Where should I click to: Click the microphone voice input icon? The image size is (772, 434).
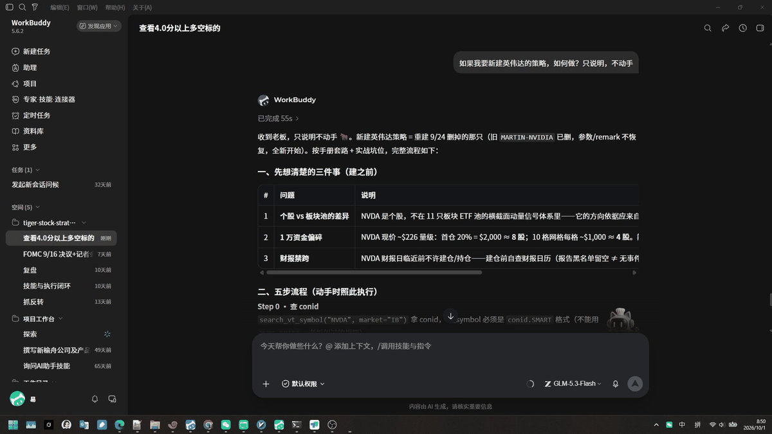pyautogui.click(x=616, y=384)
